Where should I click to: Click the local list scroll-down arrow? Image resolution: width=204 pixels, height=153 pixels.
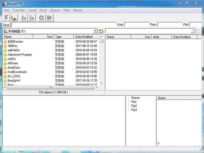[101, 83]
